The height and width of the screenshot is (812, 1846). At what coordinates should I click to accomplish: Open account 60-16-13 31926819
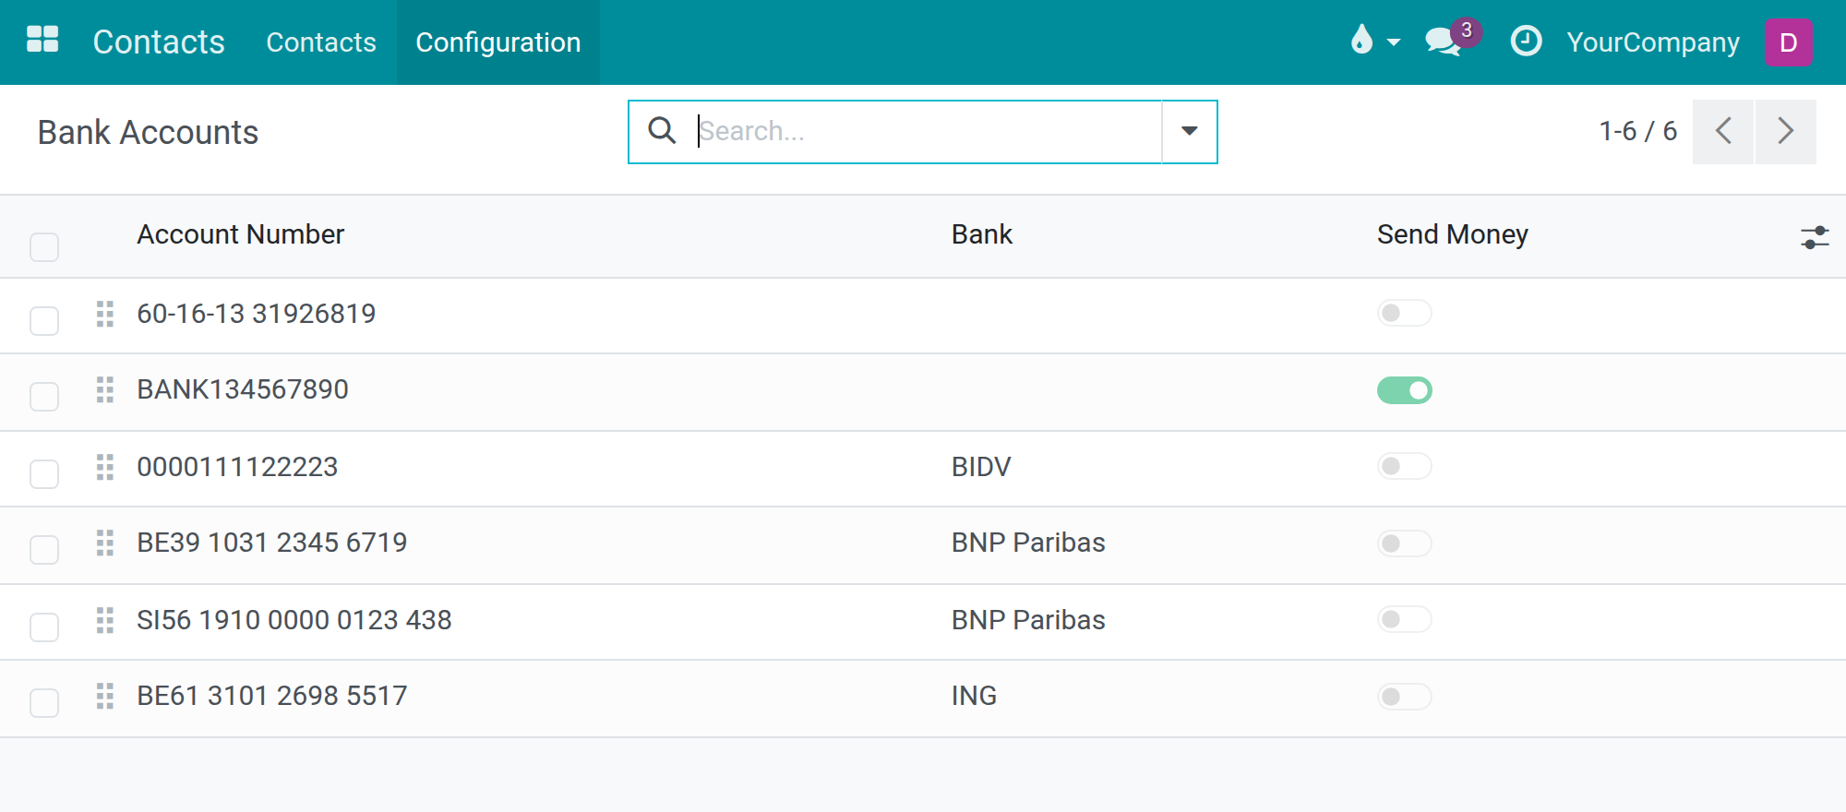tap(257, 314)
